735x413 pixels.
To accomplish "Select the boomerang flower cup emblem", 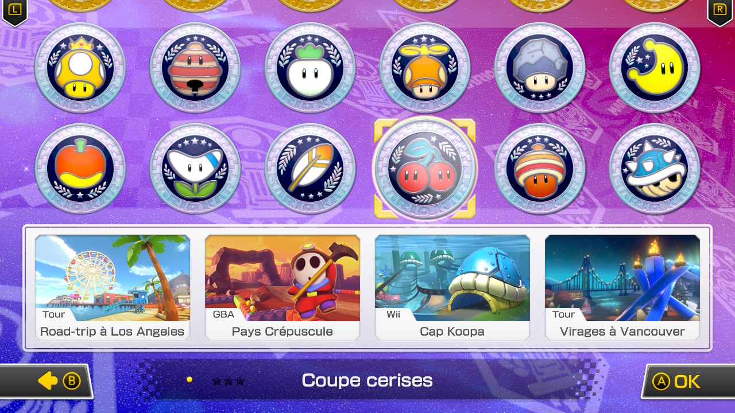I will point(195,169).
